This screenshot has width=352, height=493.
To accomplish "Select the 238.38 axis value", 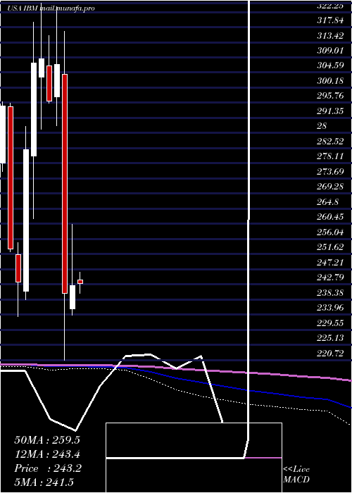I will (330, 293).
